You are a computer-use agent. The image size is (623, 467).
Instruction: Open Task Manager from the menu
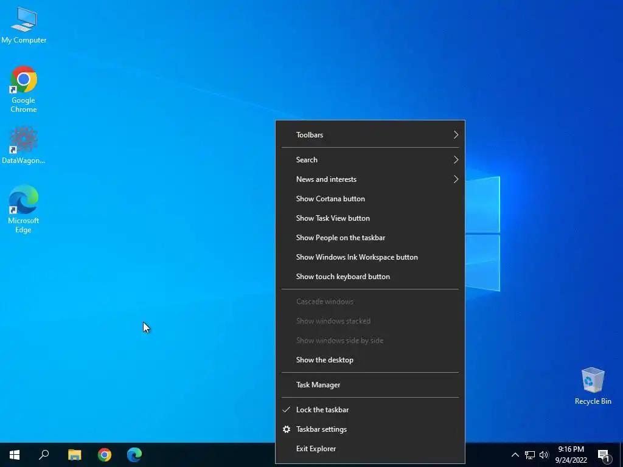[370, 385]
